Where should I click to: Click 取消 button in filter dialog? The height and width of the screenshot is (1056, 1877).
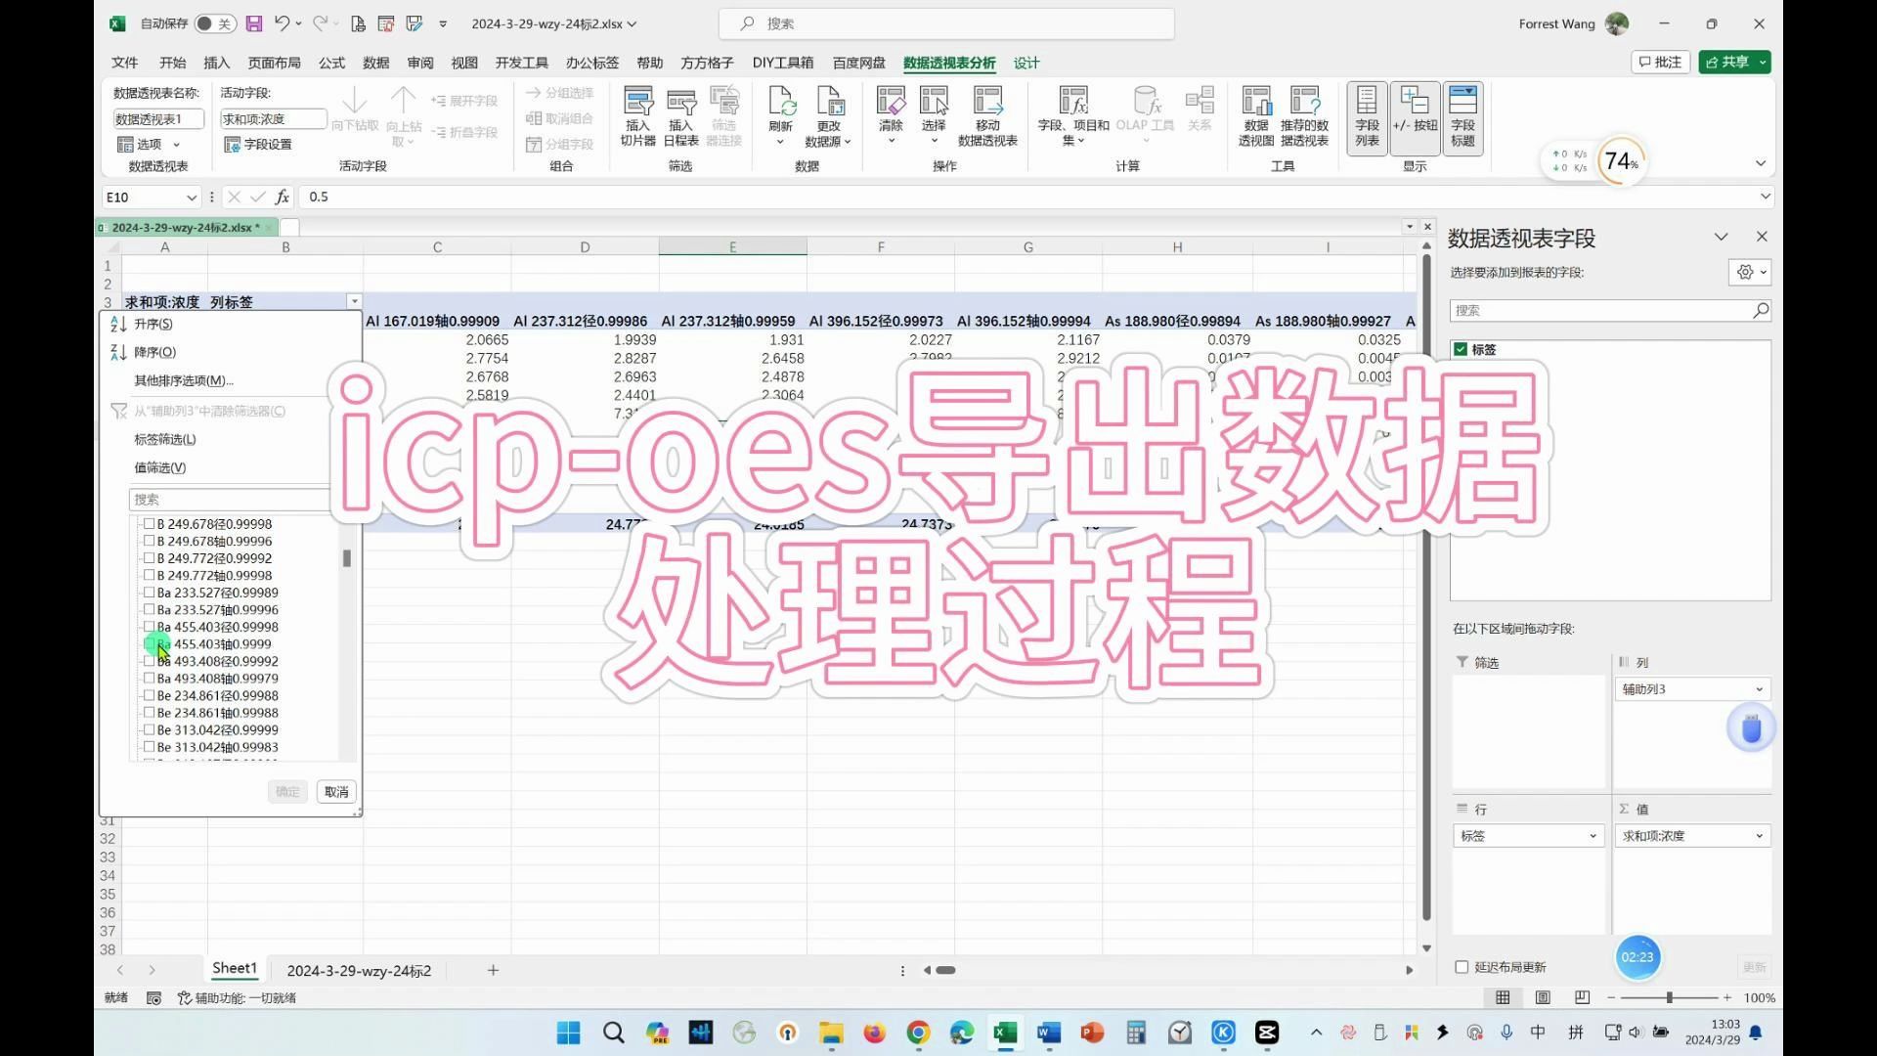pyautogui.click(x=335, y=792)
